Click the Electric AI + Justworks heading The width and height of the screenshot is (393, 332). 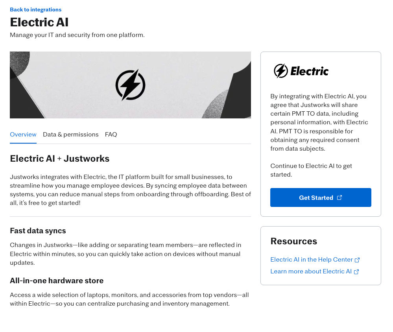pyautogui.click(x=60, y=159)
